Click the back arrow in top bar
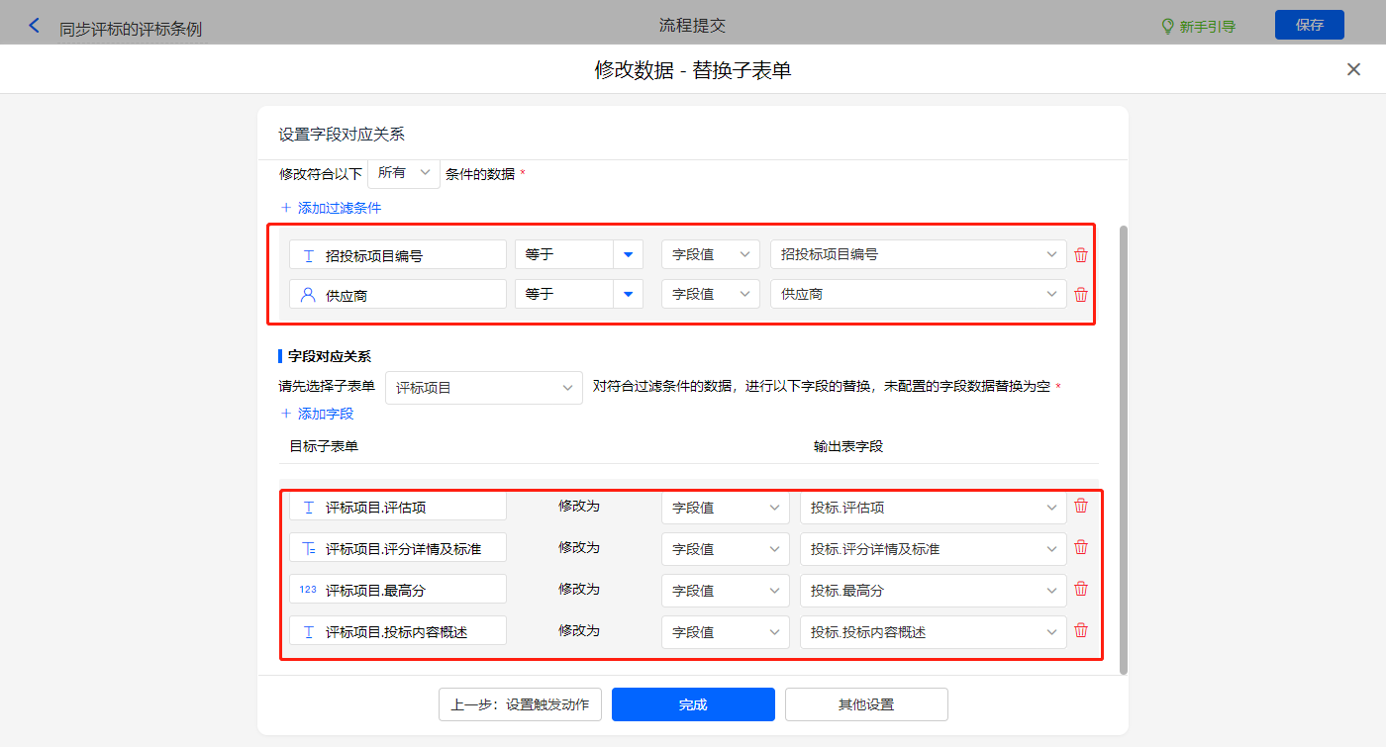 click(x=35, y=26)
